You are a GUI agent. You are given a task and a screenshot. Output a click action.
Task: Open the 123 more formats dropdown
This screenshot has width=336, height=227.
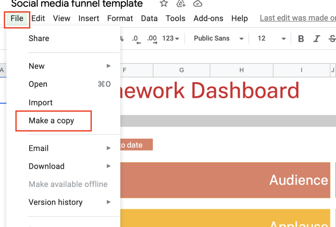click(171, 38)
